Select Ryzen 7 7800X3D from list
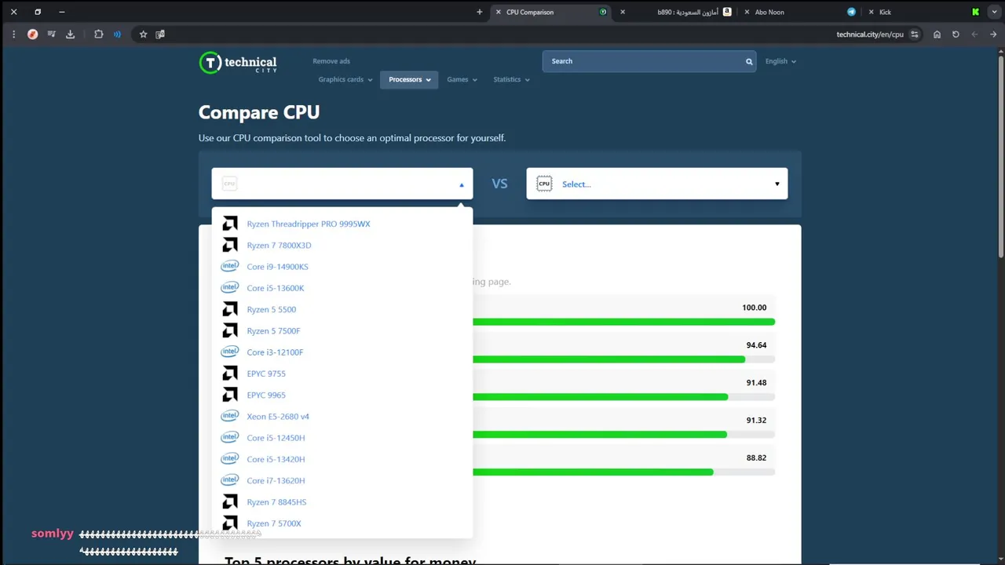The image size is (1005, 565). [x=342, y=246]
